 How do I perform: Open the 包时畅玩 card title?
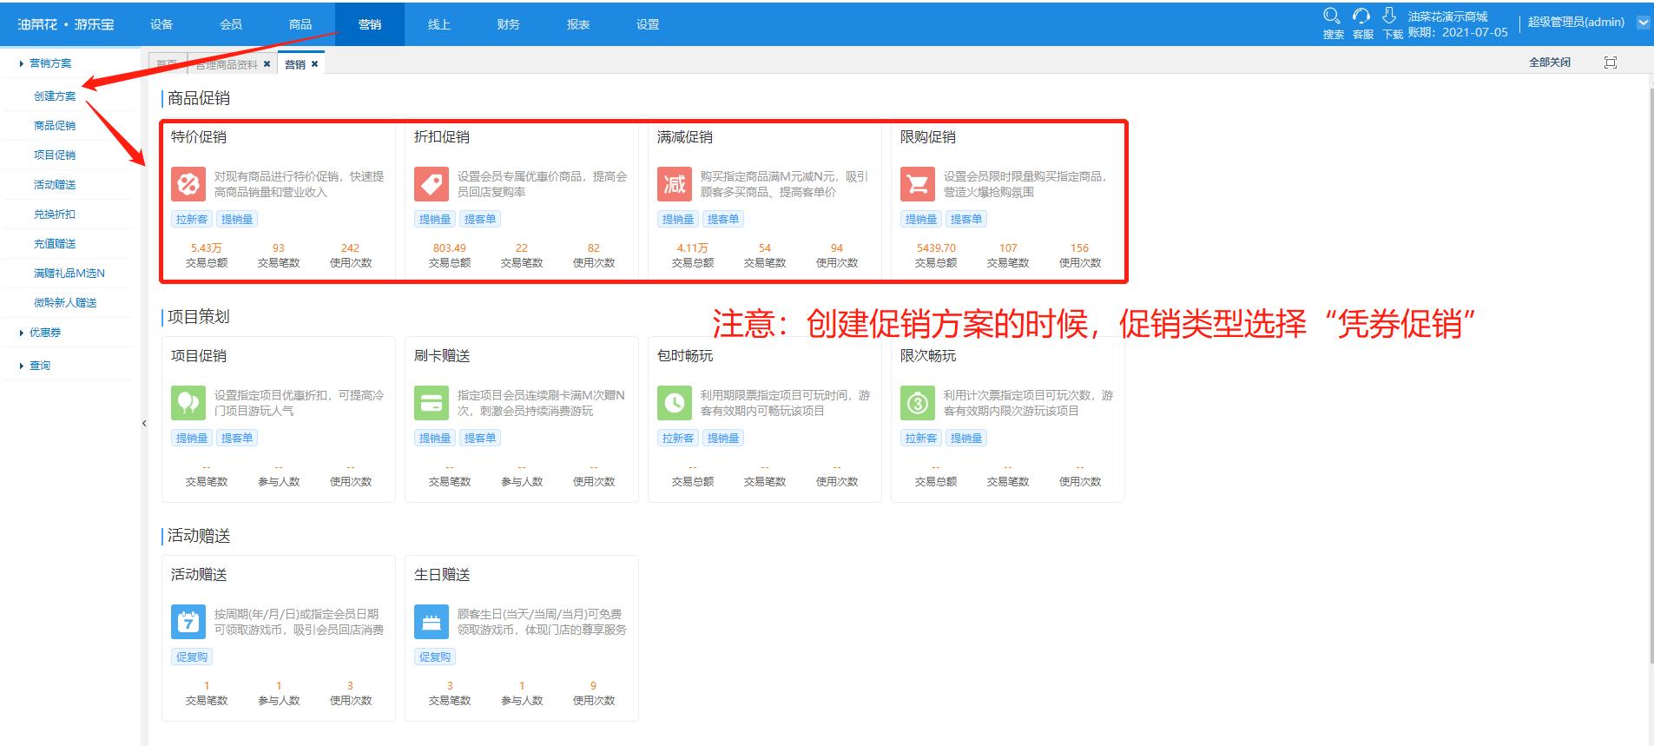point(685,356)
